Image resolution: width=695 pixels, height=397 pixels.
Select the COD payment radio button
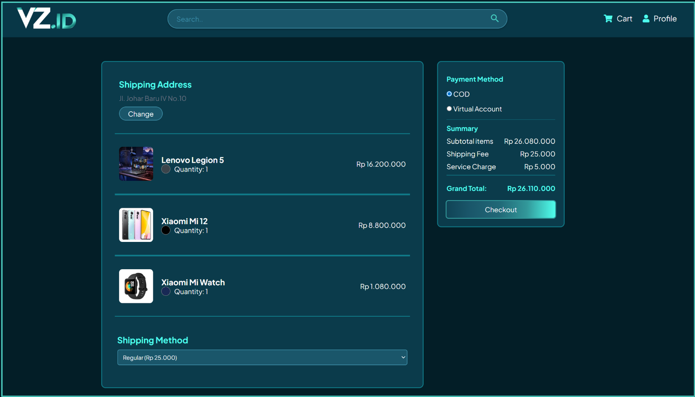pos(449,94)
